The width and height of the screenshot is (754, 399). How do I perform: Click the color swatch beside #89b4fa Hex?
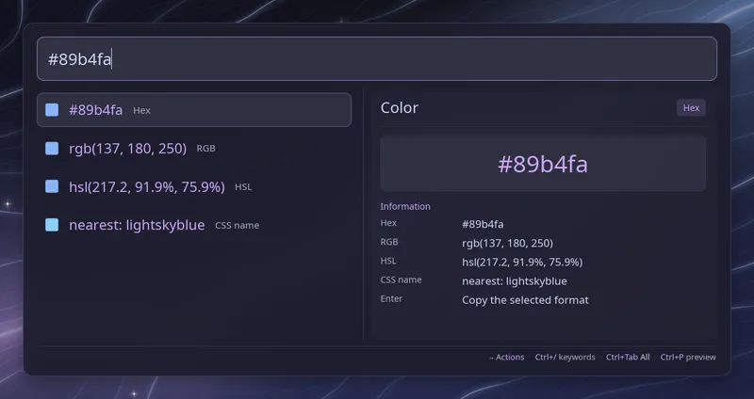tap(52, 110)
